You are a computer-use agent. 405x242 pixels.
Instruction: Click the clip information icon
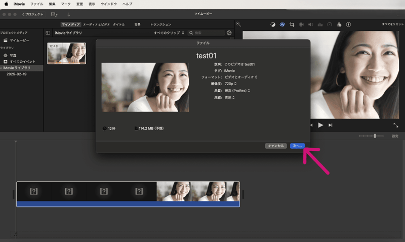coord(349,24)
